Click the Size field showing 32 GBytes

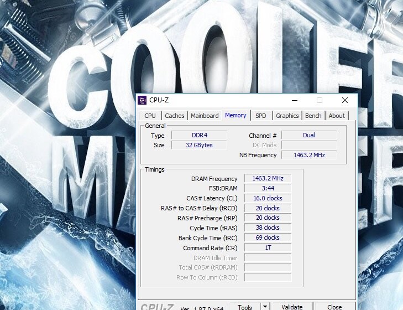199,145
